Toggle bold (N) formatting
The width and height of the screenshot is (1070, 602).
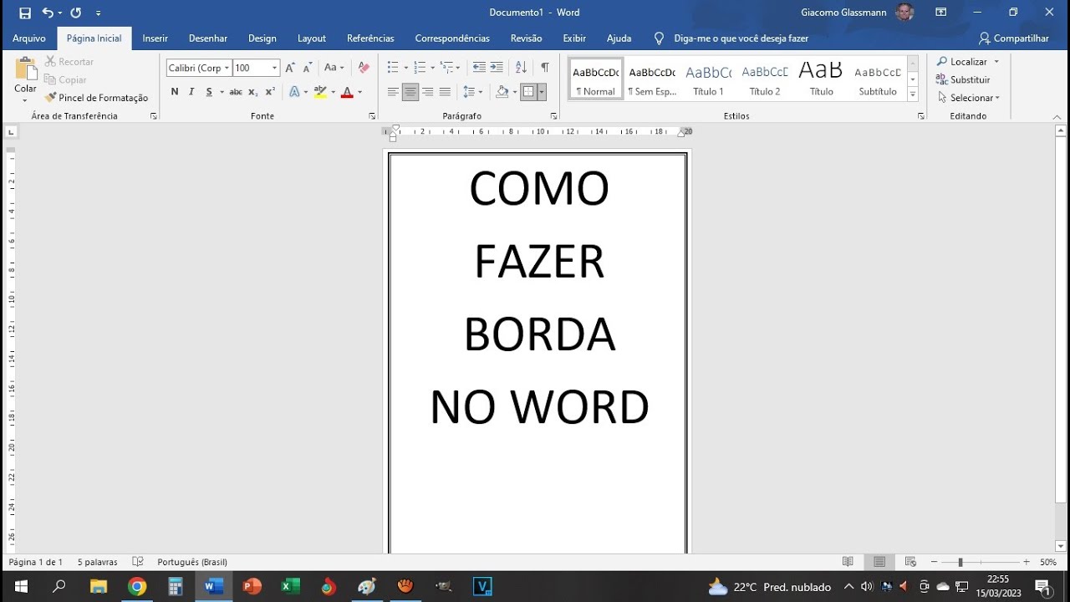tap(175, 92)
